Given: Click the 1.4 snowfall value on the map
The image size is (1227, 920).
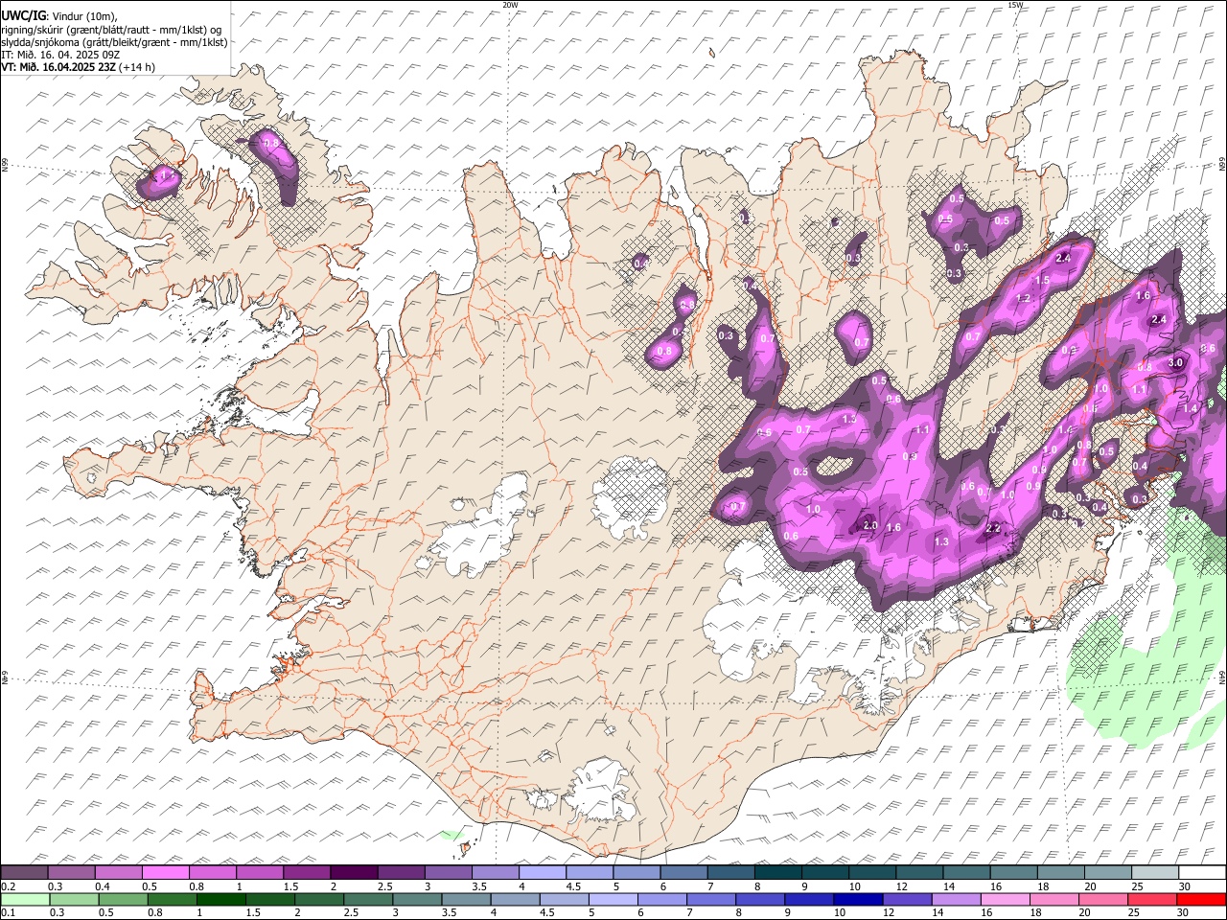Looking at the screenshot, I should tap(1190, 408).
